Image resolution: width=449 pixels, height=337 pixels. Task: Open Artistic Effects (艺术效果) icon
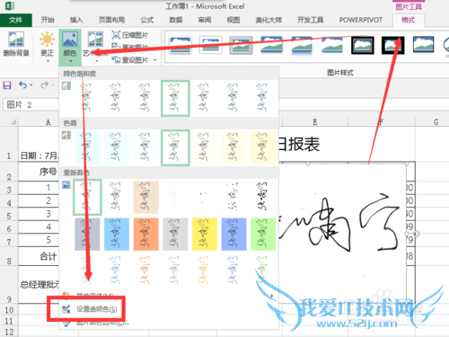tap(95, 40)
